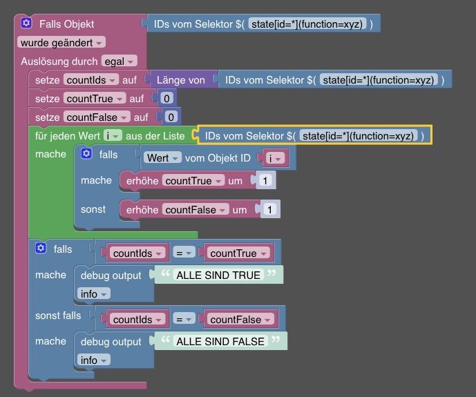Open info level dropdown under ALLE SIND FALSE
Image resolution: width=476 pixels, height=397 pixels.
tap(93, 360)
